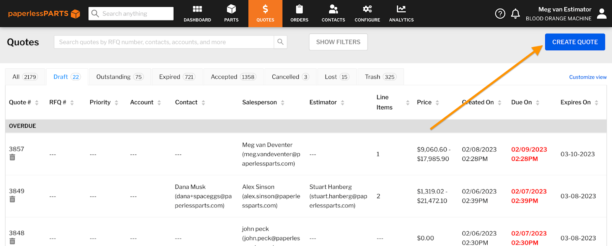612x246 pixels.
Task: Sort by Due On column
Action: pos(537,103)
